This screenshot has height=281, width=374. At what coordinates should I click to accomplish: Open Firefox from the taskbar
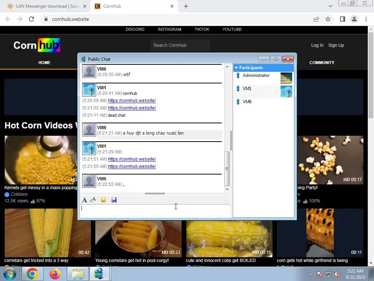click(55, 274)
